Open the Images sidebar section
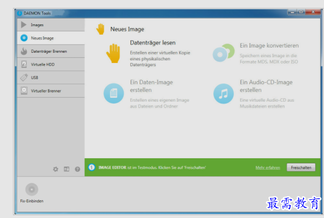The image size is (324, 218). click(x=51, y=25)
